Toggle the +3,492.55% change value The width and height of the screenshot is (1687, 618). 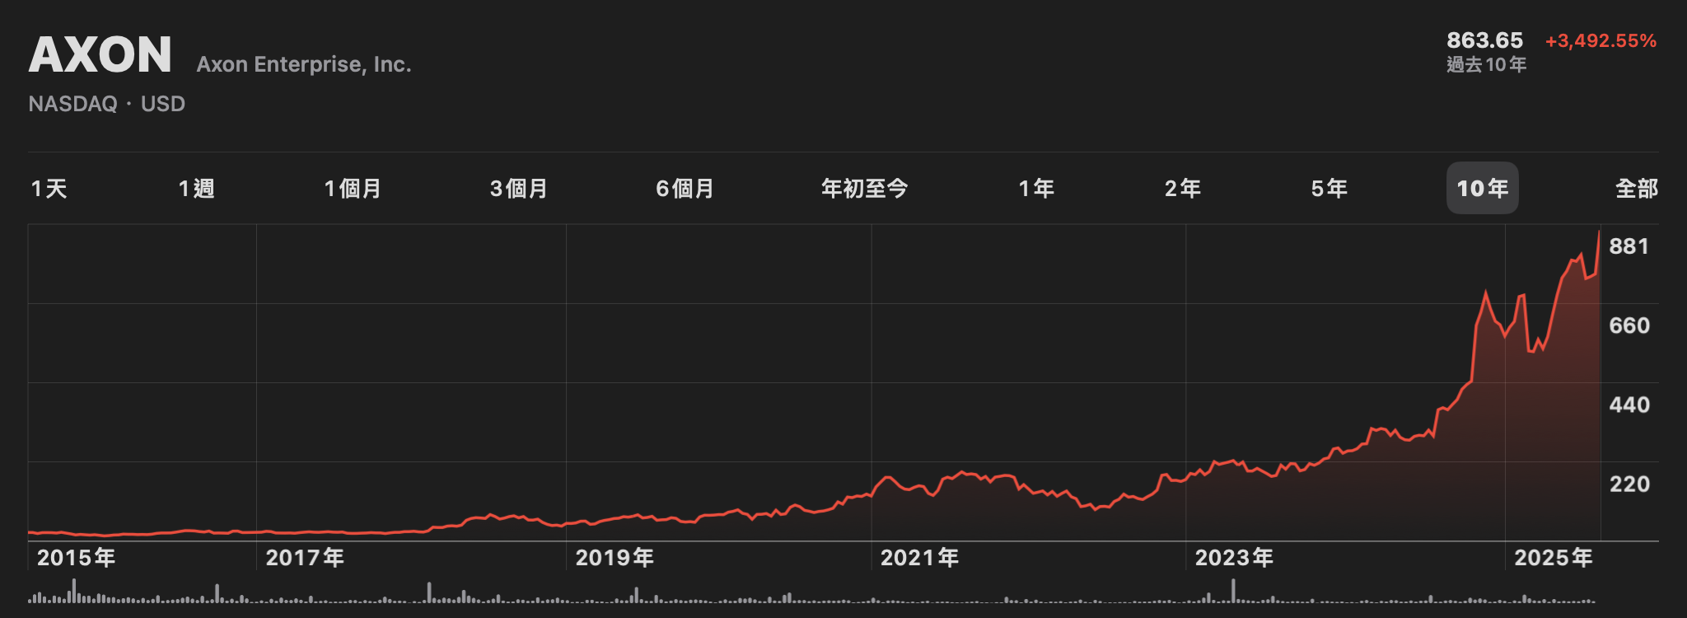tap(1601, 41)
